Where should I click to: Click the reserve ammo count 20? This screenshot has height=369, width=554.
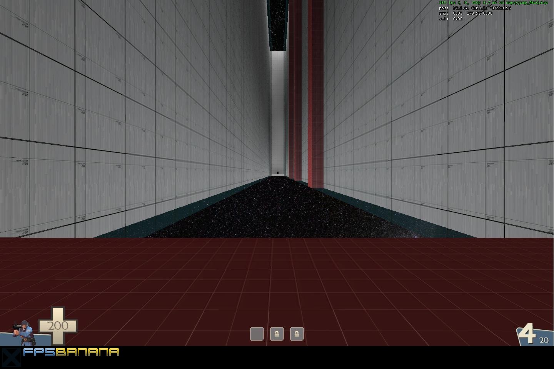[544, 340]
